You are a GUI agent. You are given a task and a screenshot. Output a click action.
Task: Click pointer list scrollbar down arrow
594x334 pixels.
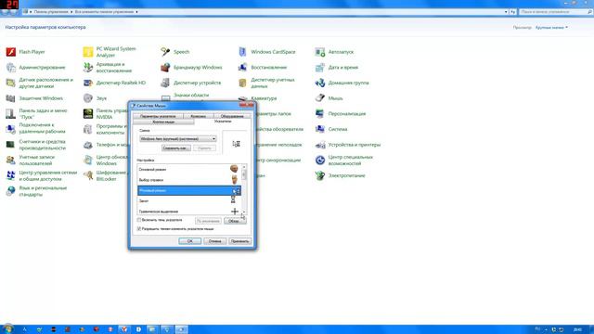pyautogui.click(x=244, y=212)
